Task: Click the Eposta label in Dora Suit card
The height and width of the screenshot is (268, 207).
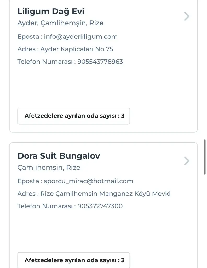Action: click(28, 181)
